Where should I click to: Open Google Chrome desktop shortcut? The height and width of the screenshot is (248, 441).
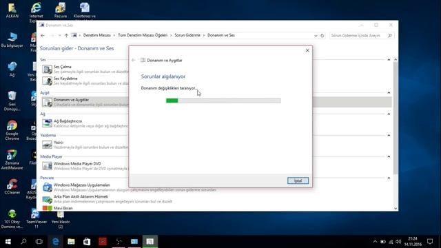[12, 130]
